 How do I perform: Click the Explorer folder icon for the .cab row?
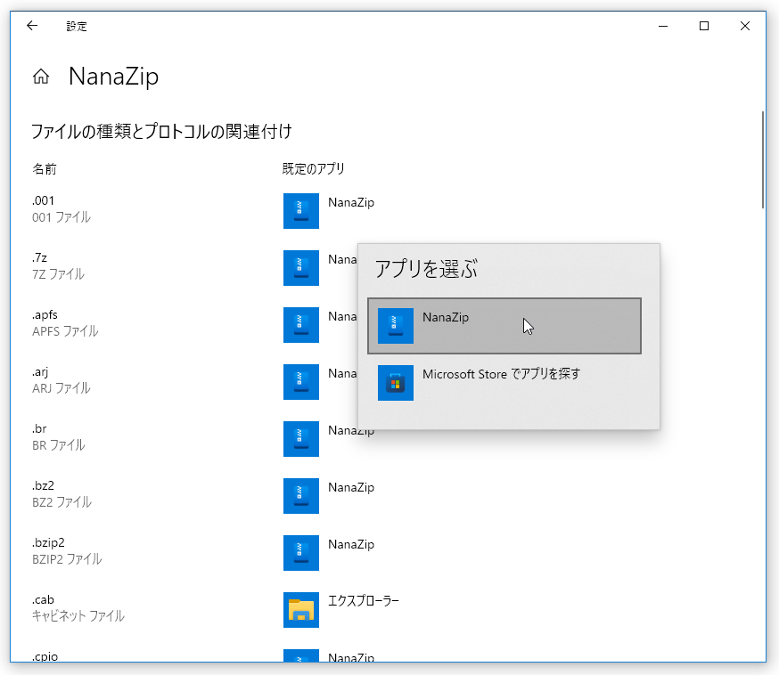(301, 610)
